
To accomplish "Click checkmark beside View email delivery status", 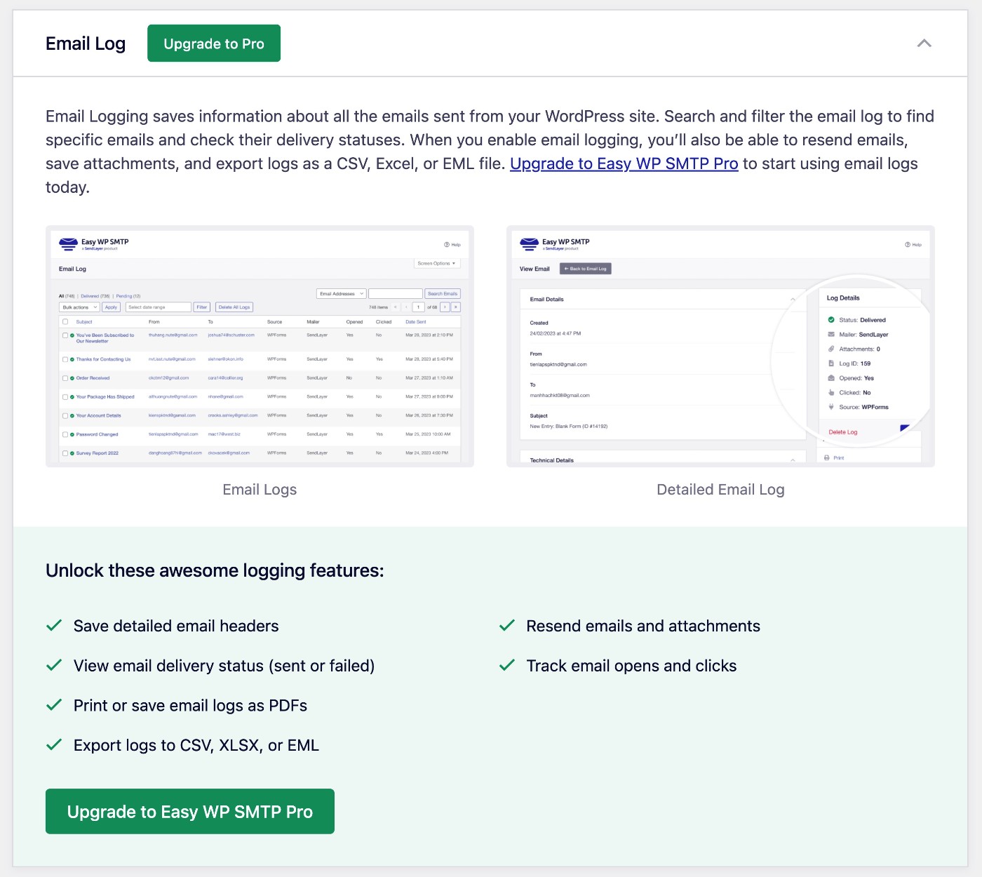I will click(54, 665).
